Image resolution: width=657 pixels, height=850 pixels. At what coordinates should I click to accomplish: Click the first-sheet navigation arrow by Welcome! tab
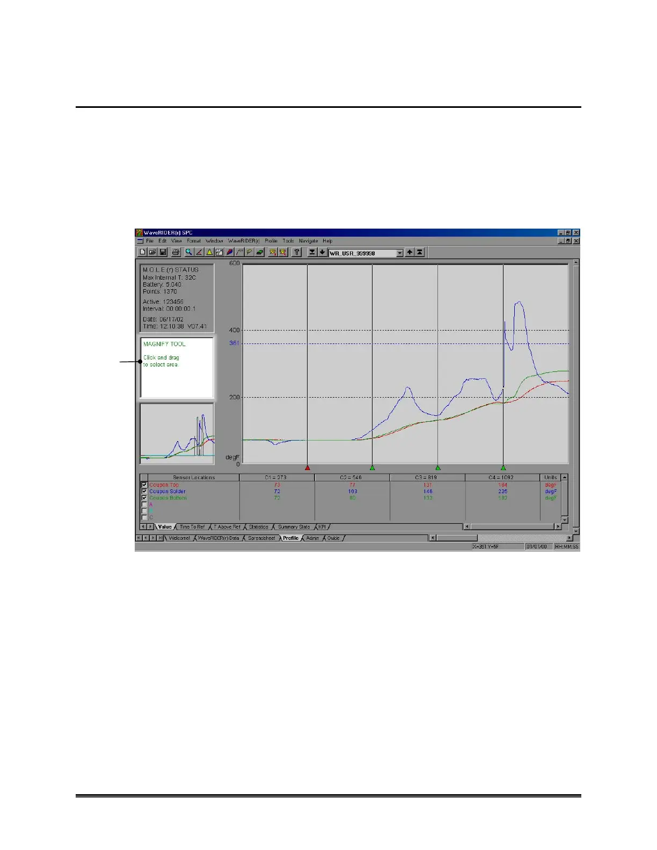click(x=138, y=538)
